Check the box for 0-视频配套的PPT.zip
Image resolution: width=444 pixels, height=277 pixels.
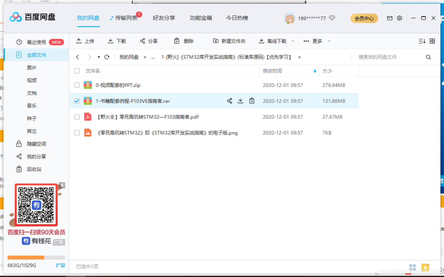tap(77, 85)
